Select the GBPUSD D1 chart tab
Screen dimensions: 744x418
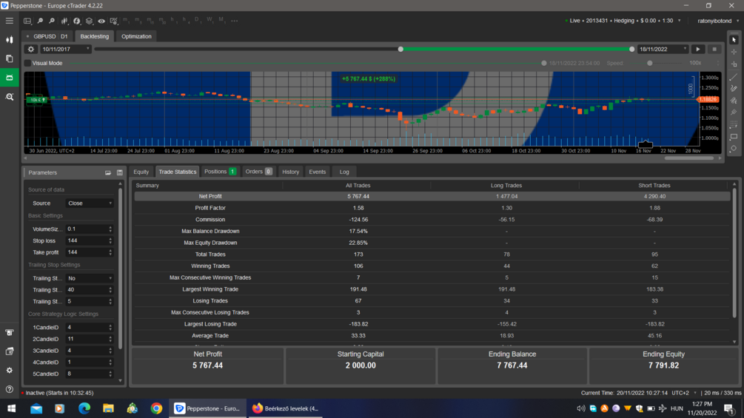(48, 36)
